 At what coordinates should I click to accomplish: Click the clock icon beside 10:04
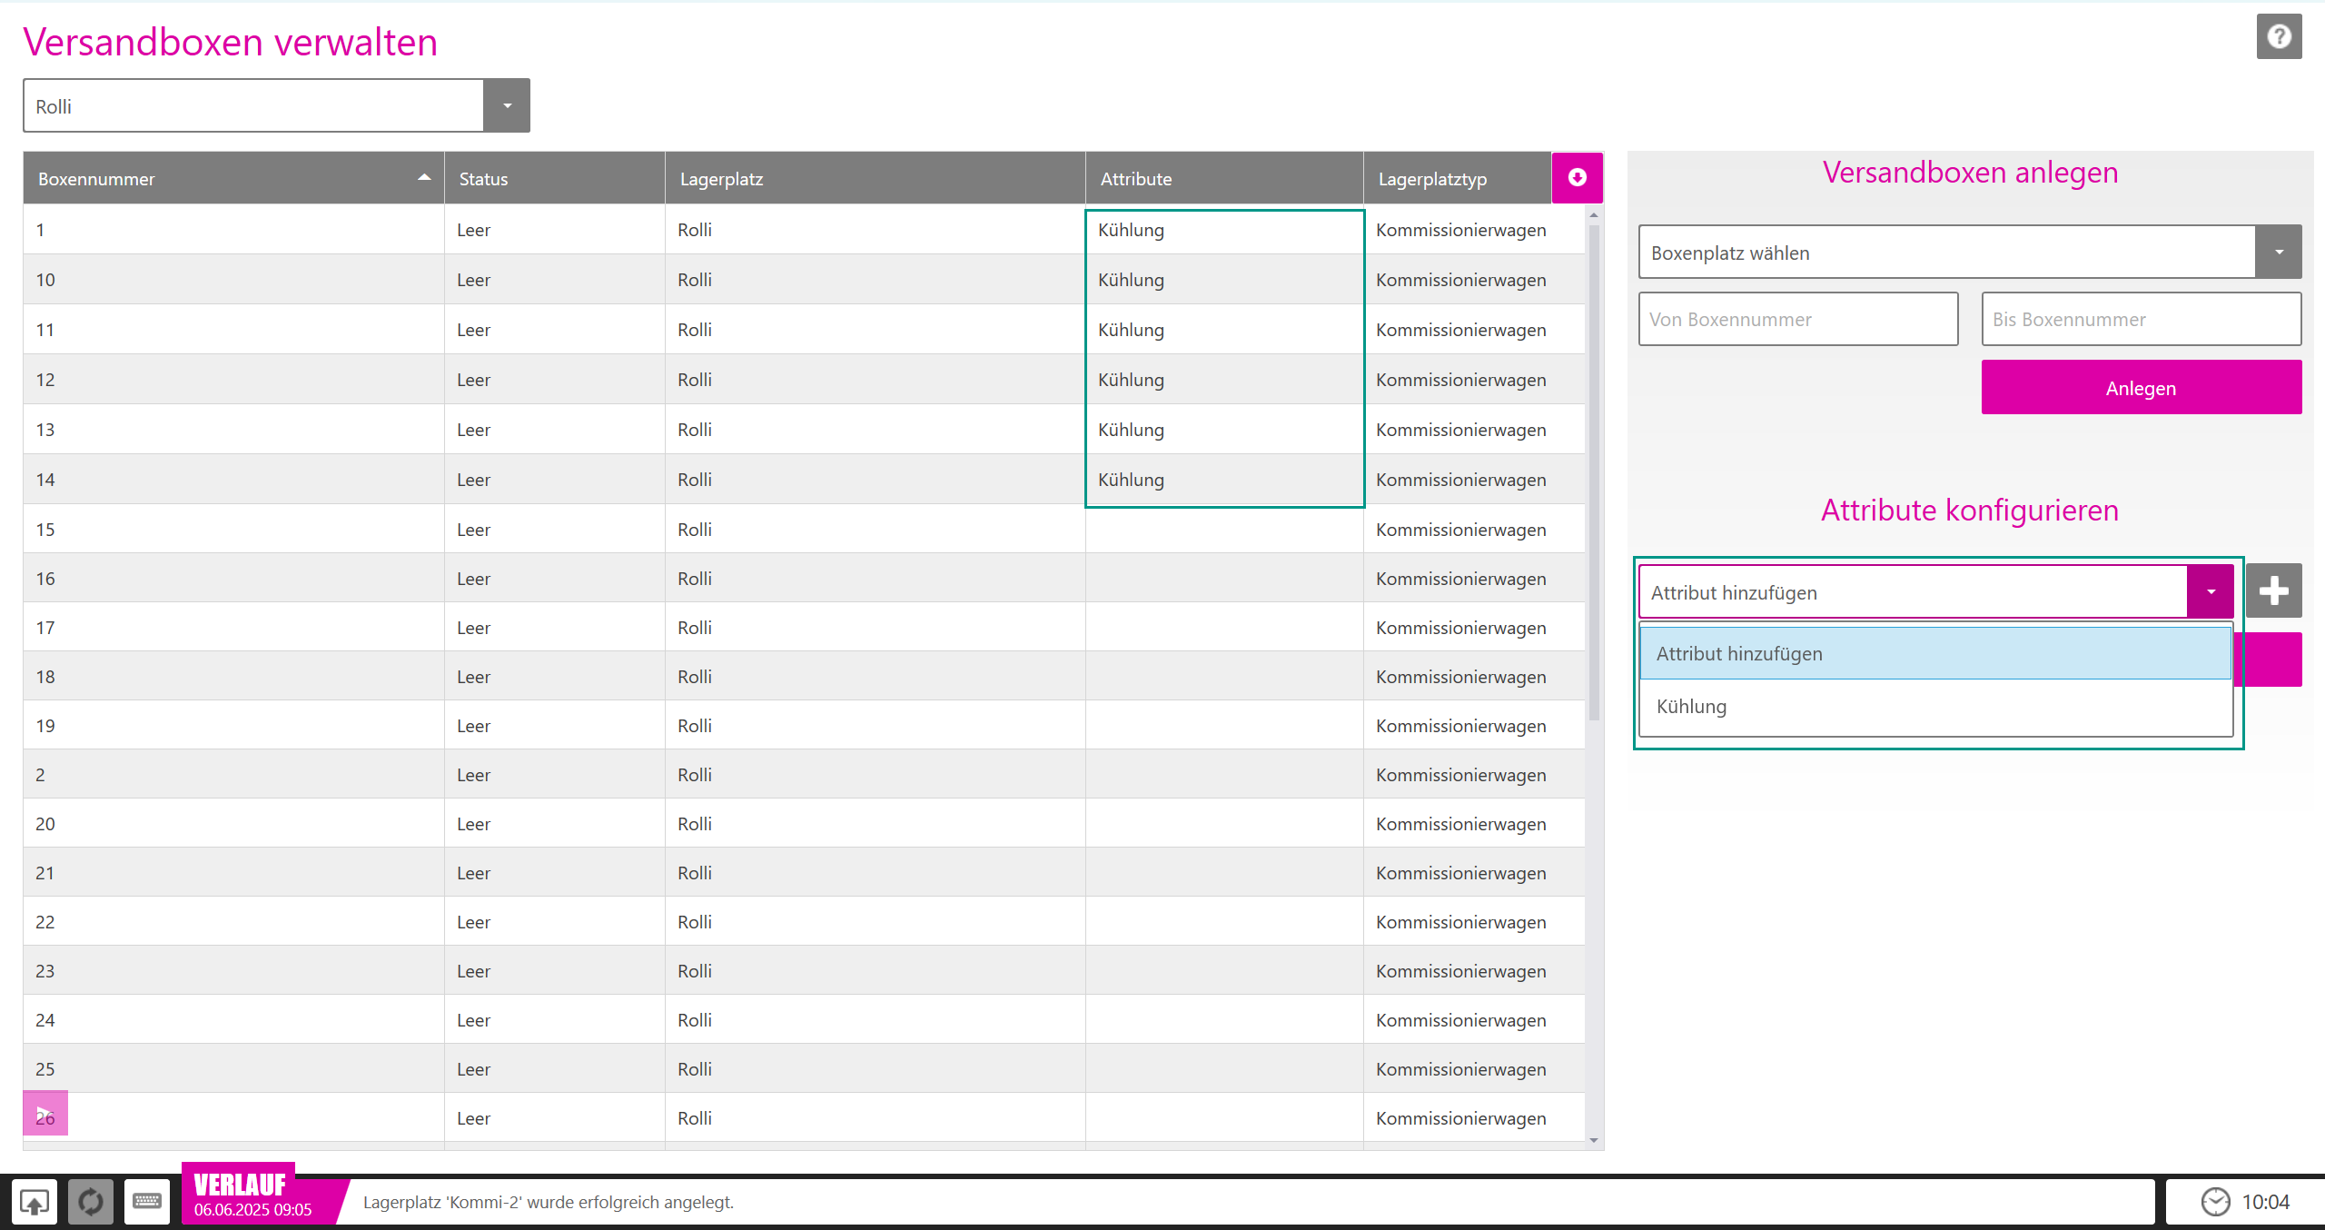(x=2215, y=1202)
